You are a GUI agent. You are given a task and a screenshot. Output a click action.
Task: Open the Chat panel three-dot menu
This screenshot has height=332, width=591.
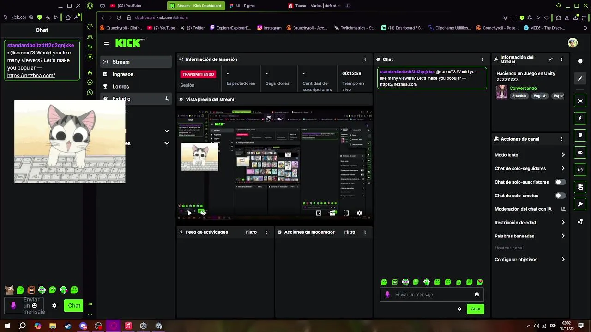(483, 59)
